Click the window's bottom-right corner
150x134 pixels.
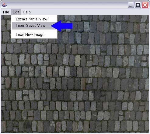149,133
